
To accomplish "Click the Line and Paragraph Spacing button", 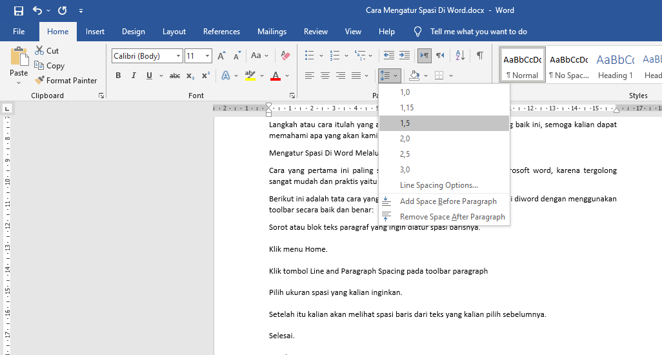I will (385, 76).
